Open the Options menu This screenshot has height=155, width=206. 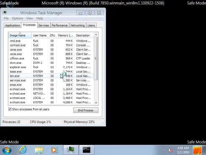[x=18, y=18]
